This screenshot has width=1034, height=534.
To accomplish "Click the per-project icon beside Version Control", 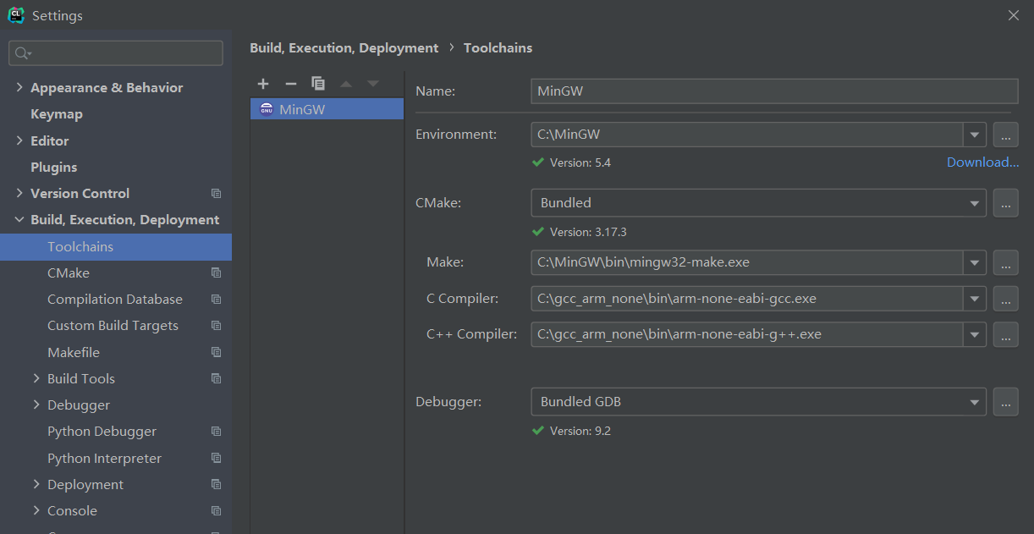I will [216, 193].
